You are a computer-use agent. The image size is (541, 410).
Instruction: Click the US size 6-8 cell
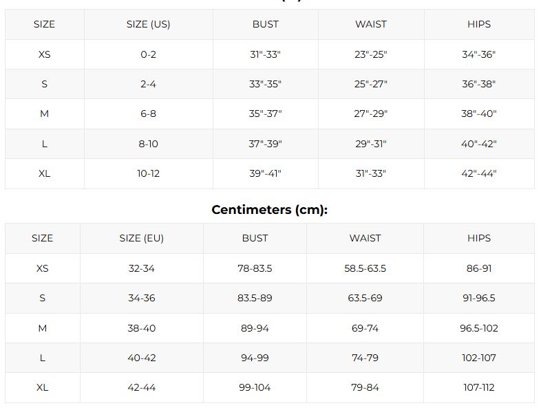pos(148,114)
